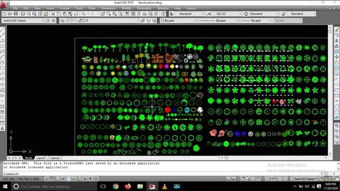Viewport: 340px width, 191px height.
Task: Click the Paste clipboard icon
Action: [65, 14]
